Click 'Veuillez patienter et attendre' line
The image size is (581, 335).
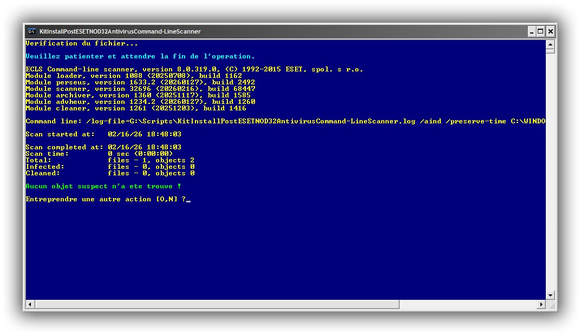(x=140, y=56)
